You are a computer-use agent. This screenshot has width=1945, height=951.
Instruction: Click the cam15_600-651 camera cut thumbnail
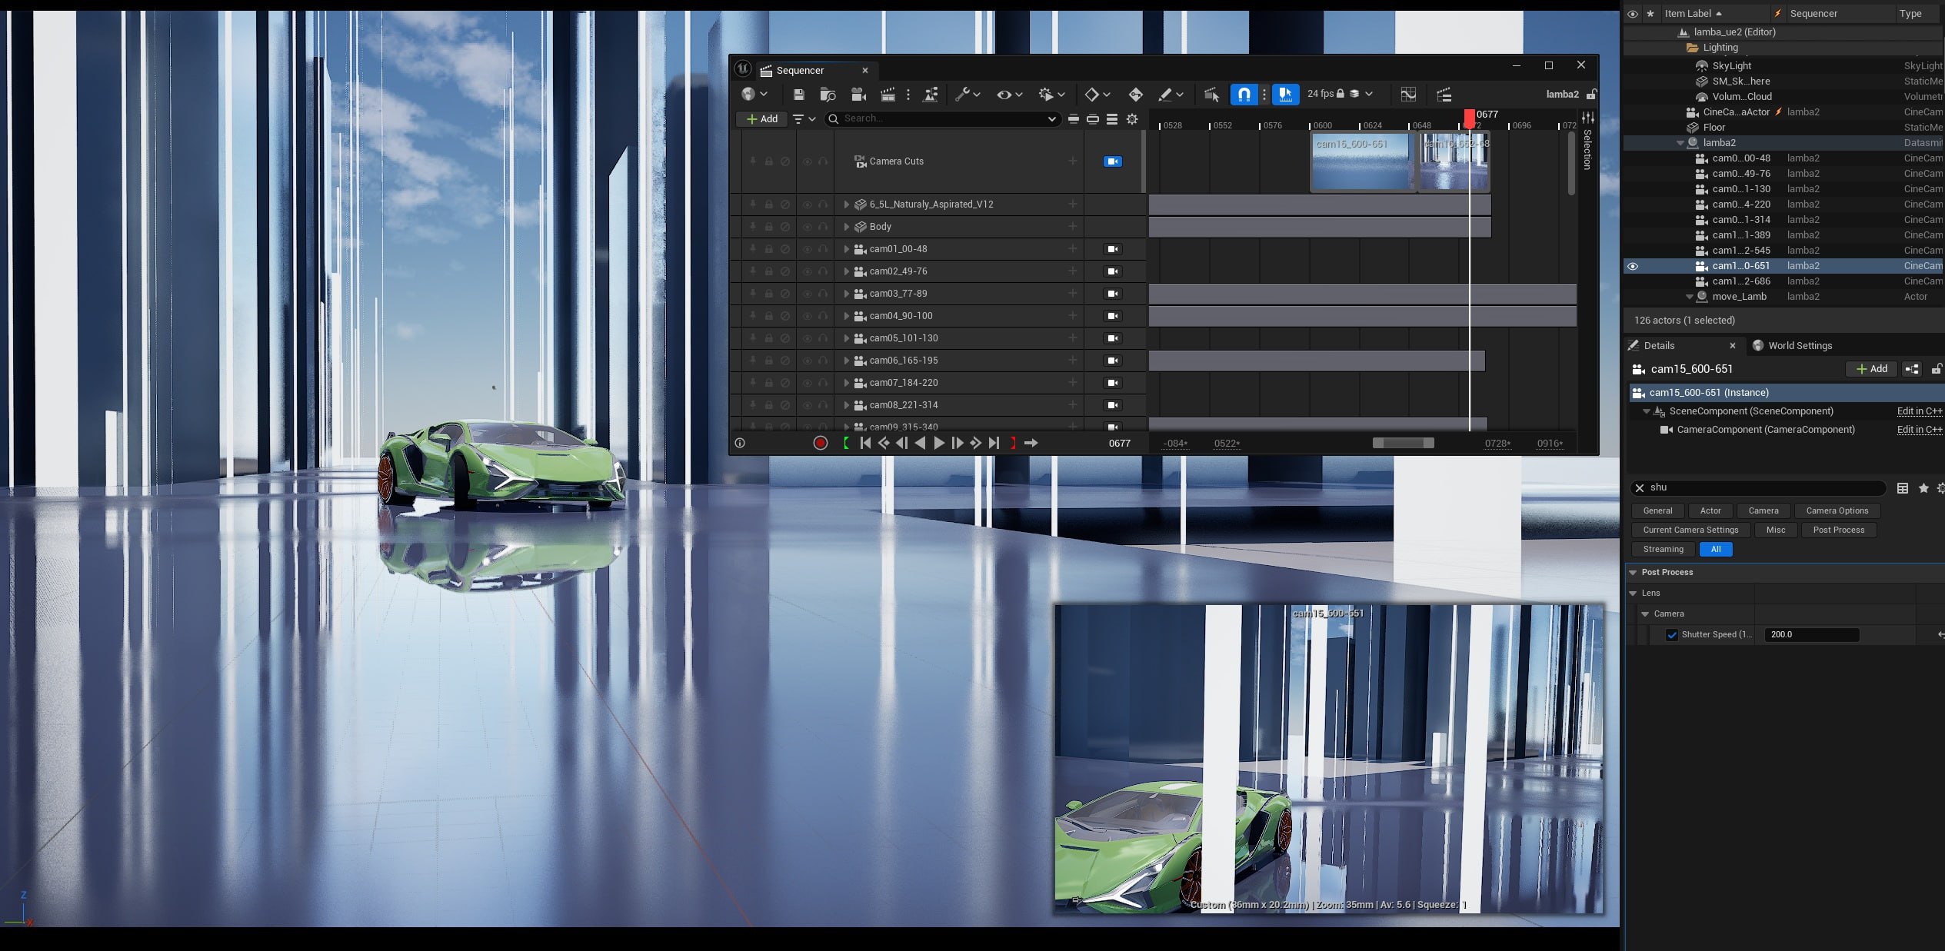1363,161
